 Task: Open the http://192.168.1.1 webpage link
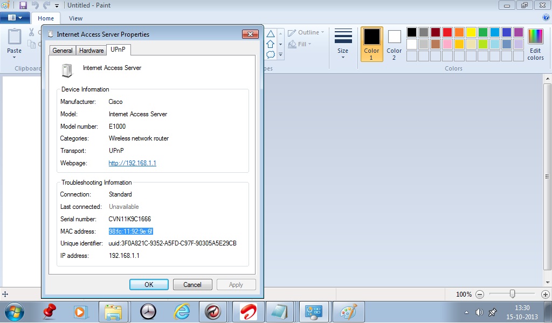(133, 163)
